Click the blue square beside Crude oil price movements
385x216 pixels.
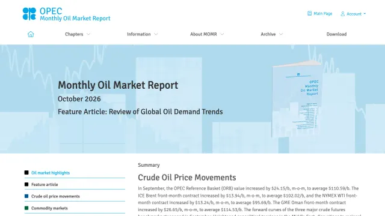[26, 196]
